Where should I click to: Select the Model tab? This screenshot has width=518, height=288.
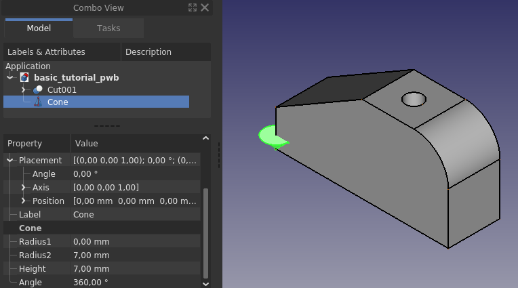(x=39, y=28)
